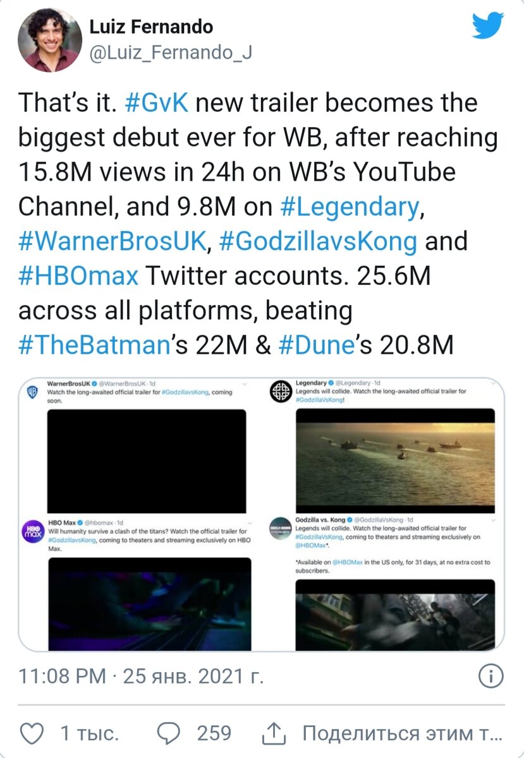This screenshot has width=524, height=758.
Task: Click the Twitter bird logo
Action: [x=489, y=26]
